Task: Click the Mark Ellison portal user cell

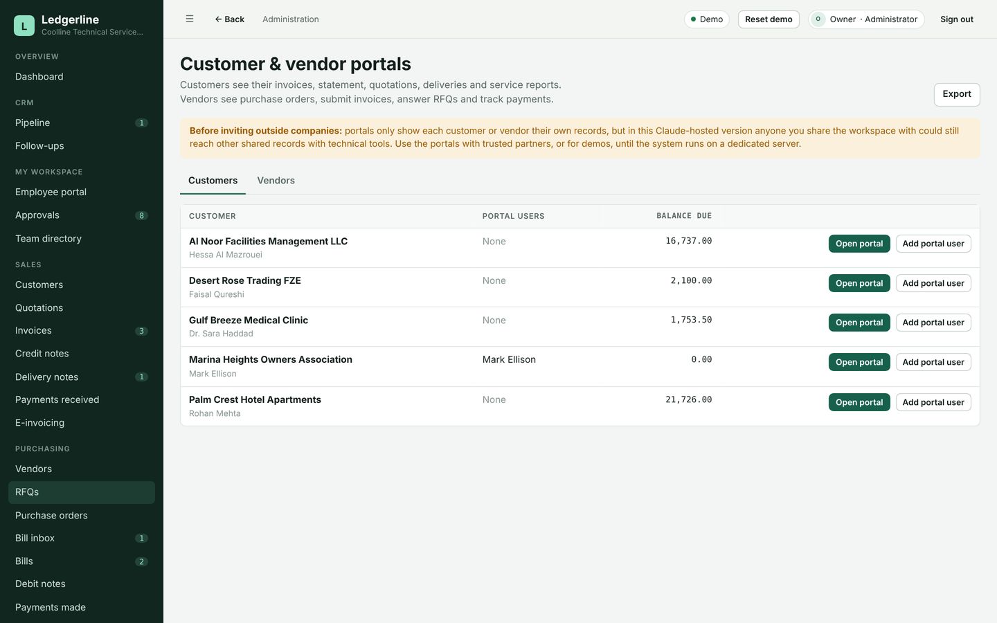Action: coord(509,360)
